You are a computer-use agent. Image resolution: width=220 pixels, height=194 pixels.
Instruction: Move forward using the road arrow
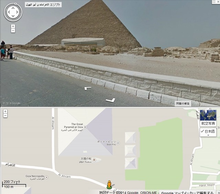coord(88,88)
